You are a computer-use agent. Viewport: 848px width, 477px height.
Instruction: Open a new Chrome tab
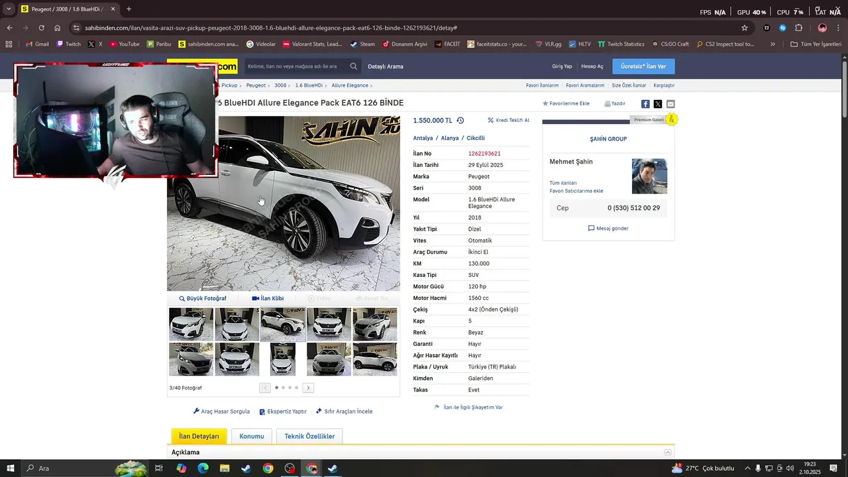(x=129, y=9)
